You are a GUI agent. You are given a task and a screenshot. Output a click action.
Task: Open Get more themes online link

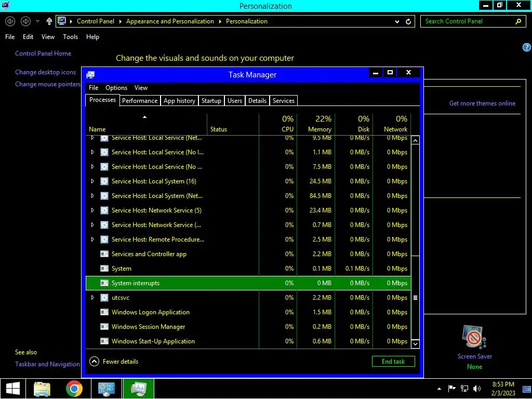point(482,103)
